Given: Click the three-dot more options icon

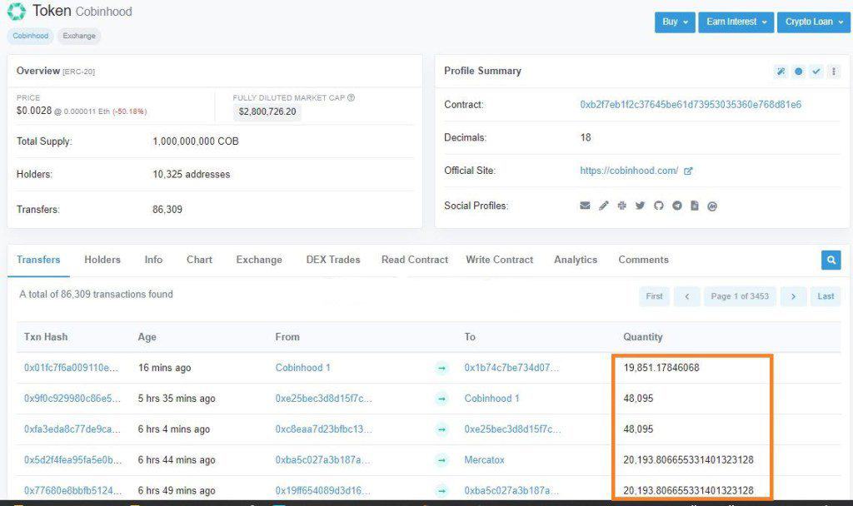Looking at the screenshot, I should tap(834, 72).
